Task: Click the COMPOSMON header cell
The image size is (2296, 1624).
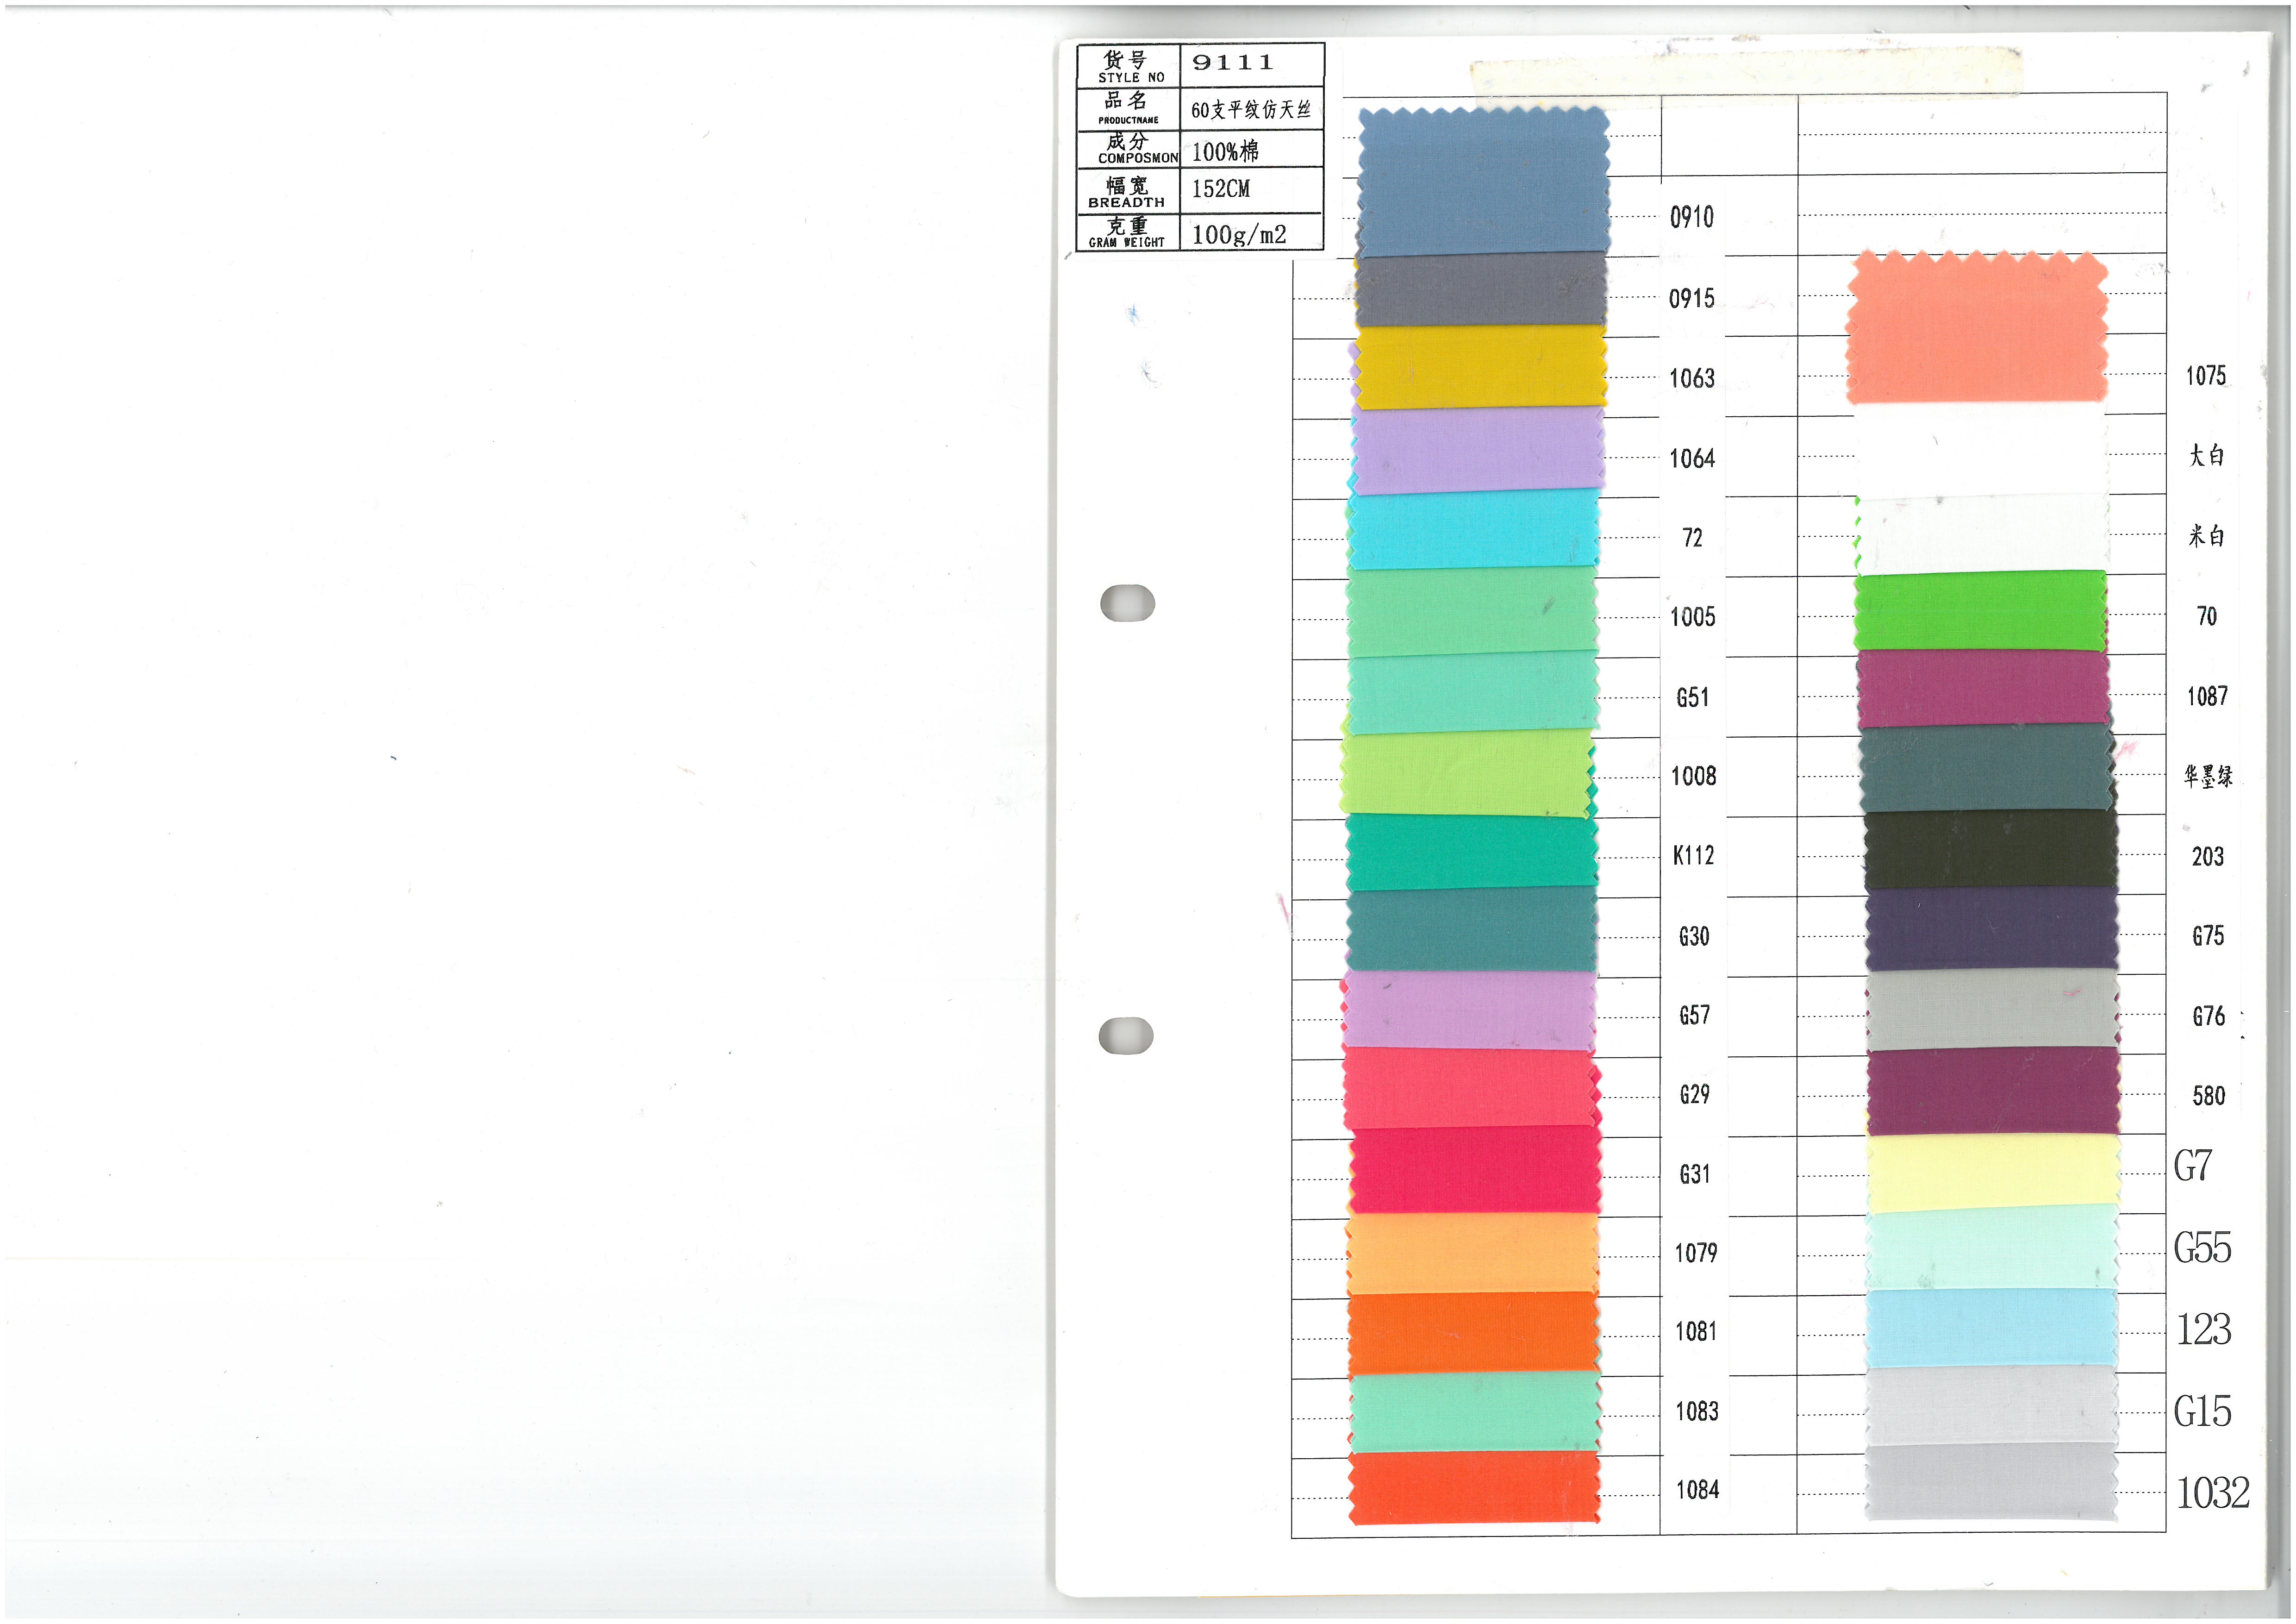Action: pyautogui.click(x=1129, y=149)
